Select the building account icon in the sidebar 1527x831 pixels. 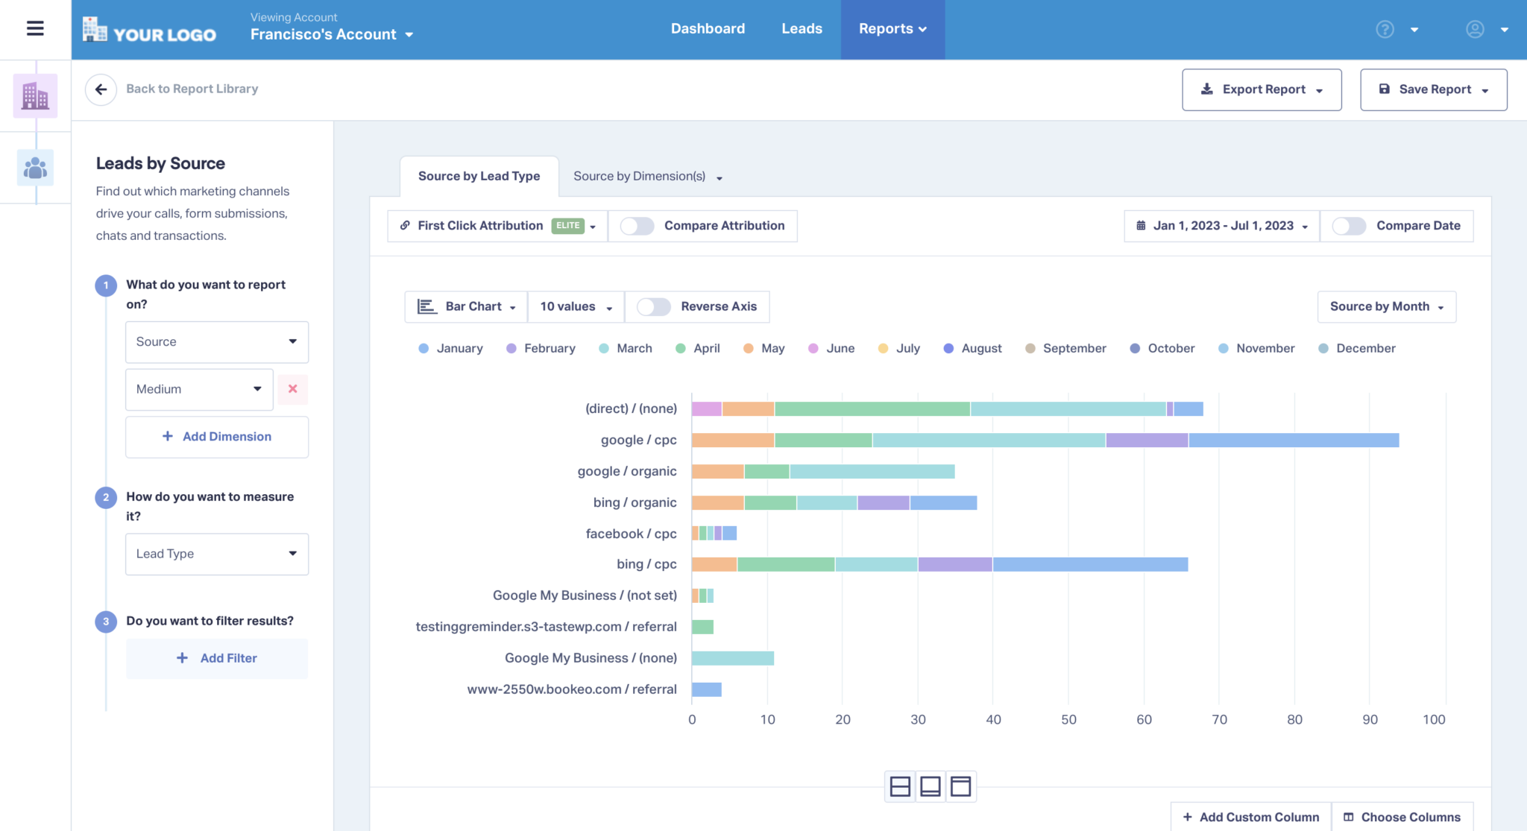[34, 95]
